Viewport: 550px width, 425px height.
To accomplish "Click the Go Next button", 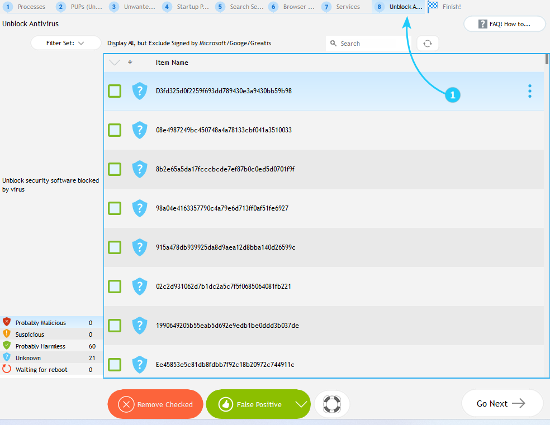I will tap(501, 403).
